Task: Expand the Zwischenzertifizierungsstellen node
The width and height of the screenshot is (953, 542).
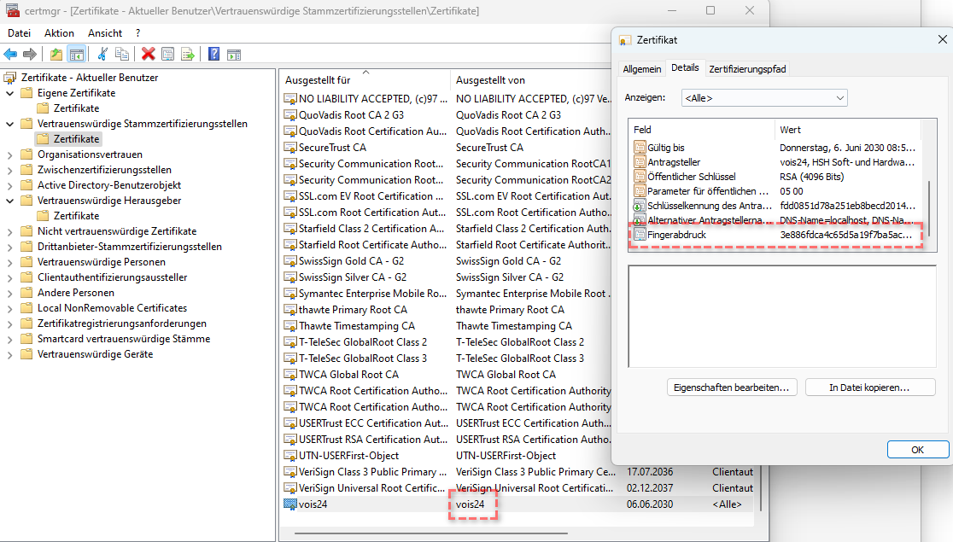Action: (10, 170)
